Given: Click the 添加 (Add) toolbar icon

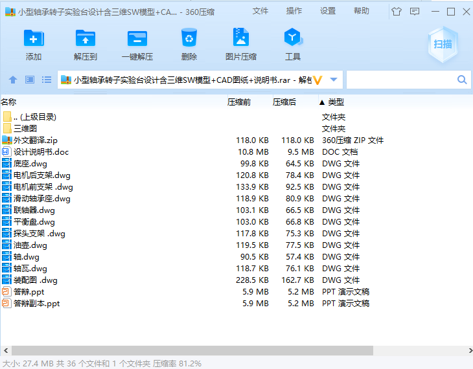Looking at the screenshot, I should (34, 38).
